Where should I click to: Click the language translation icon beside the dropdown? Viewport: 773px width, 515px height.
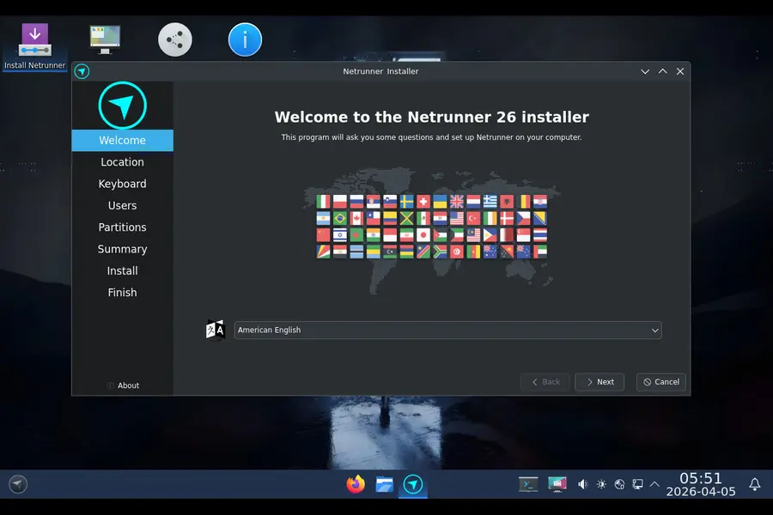pos(215,329)
